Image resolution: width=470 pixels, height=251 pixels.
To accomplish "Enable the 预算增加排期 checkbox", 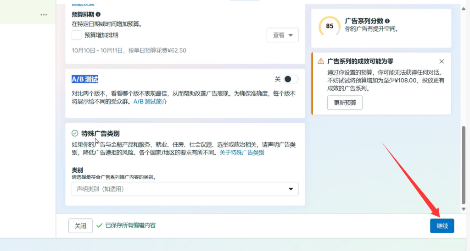I will click(x=77, y=35).
